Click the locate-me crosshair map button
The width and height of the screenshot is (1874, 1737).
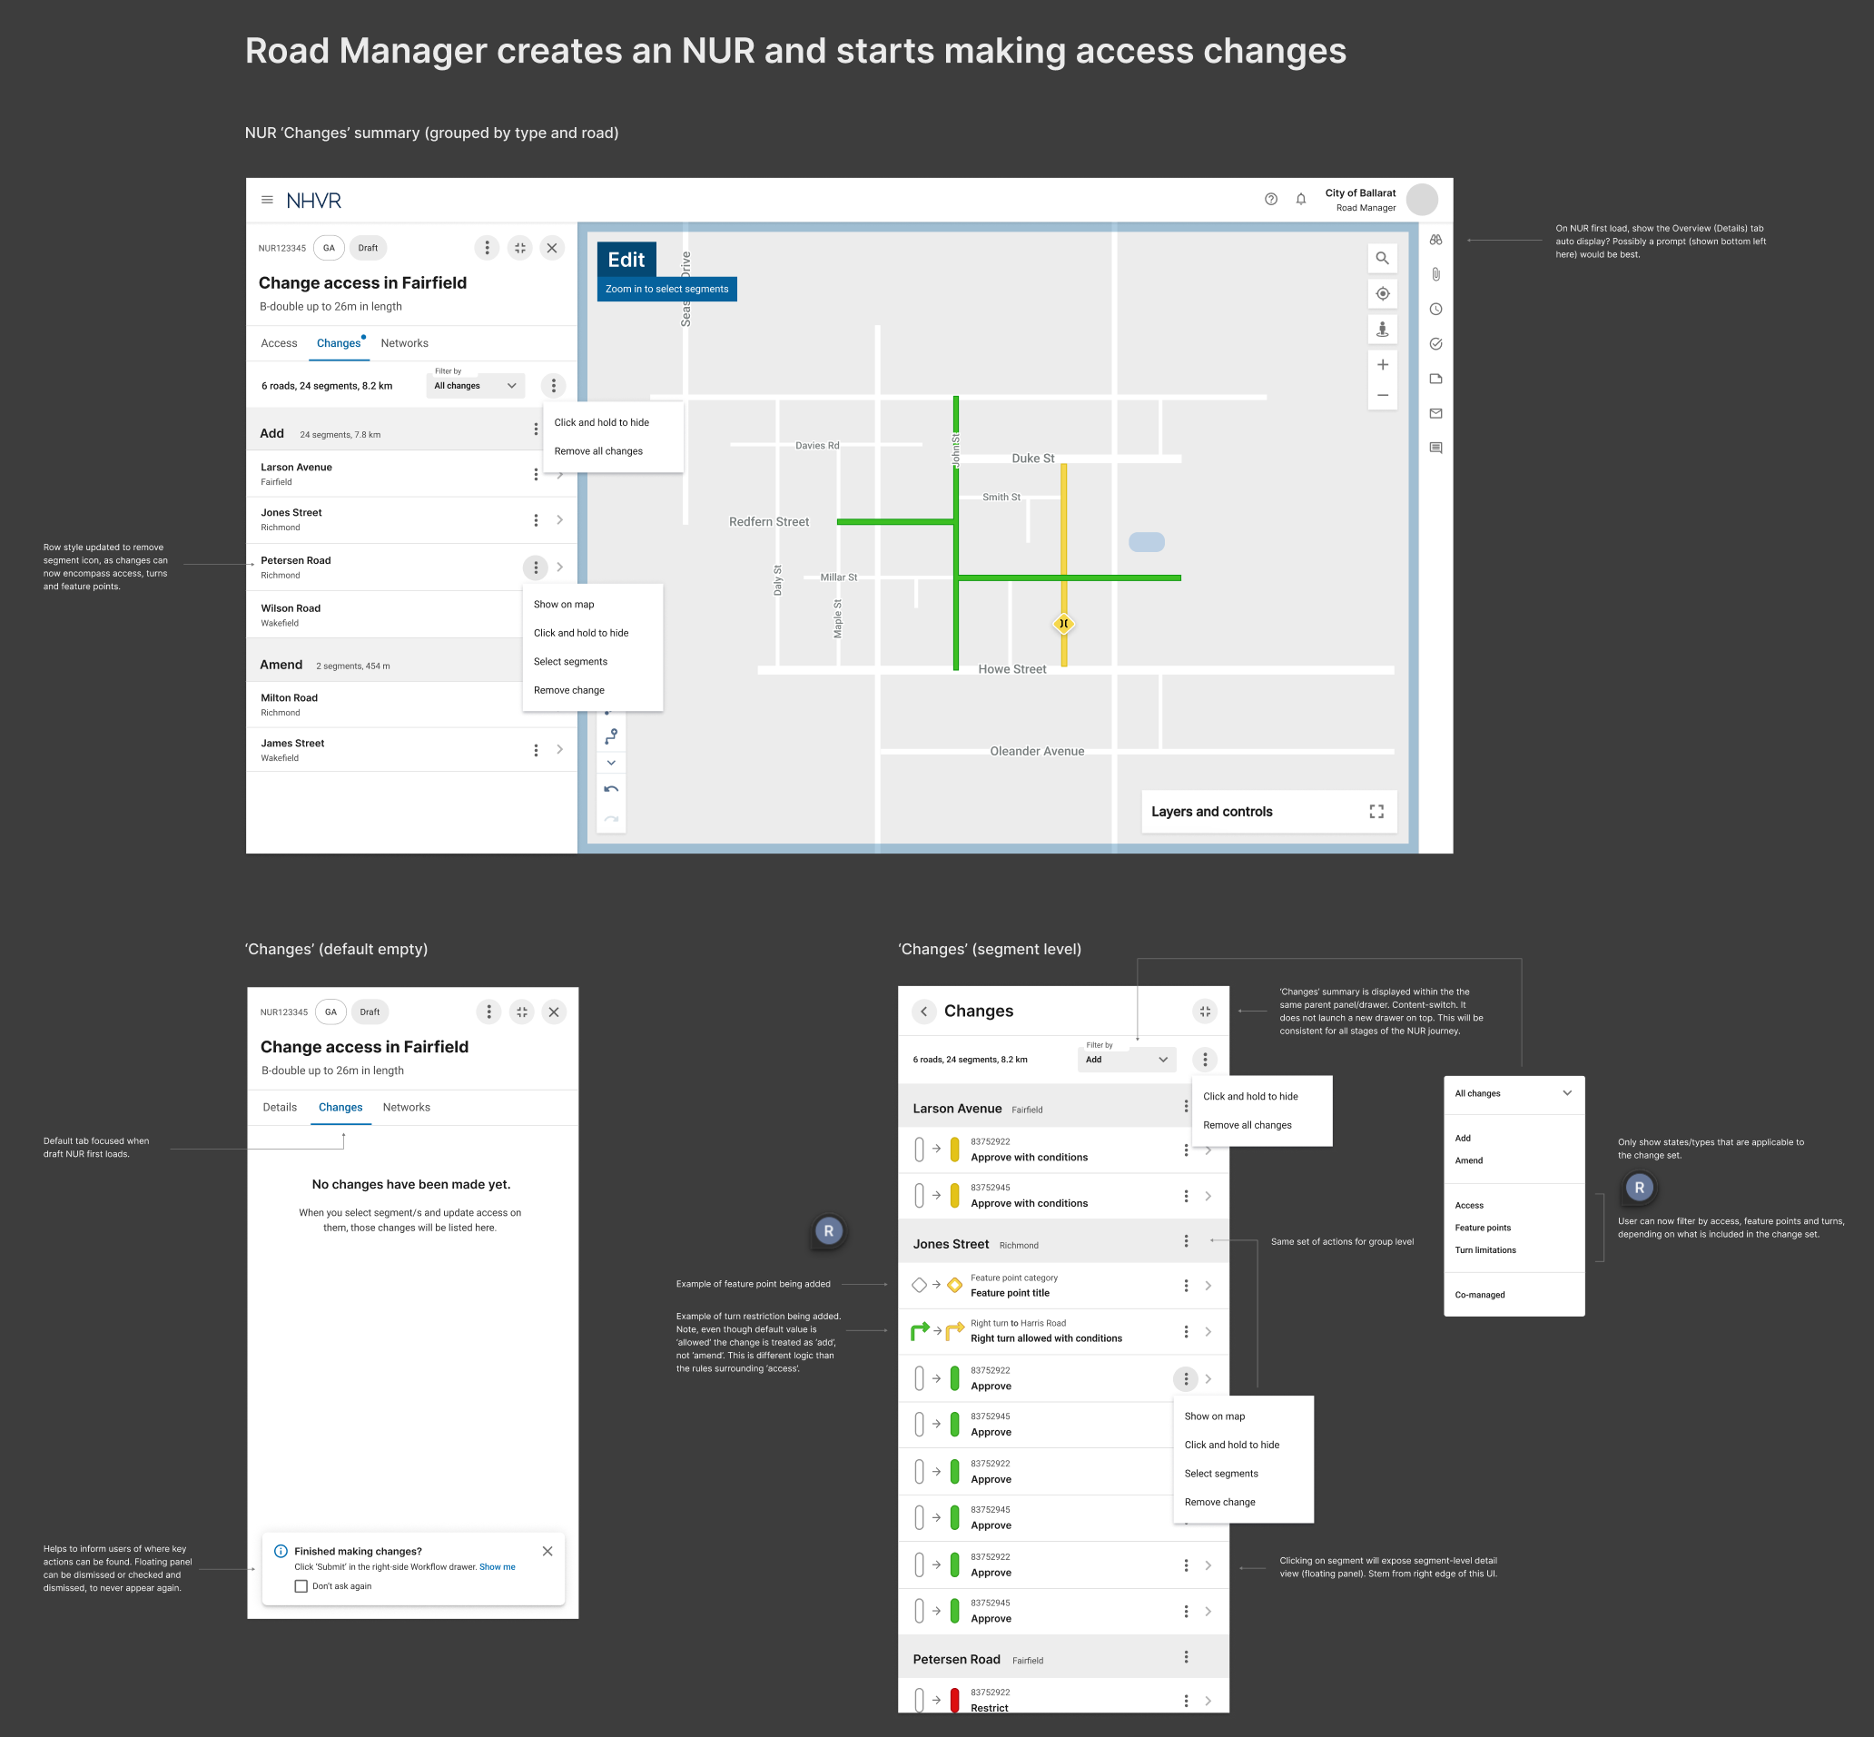1382,293
